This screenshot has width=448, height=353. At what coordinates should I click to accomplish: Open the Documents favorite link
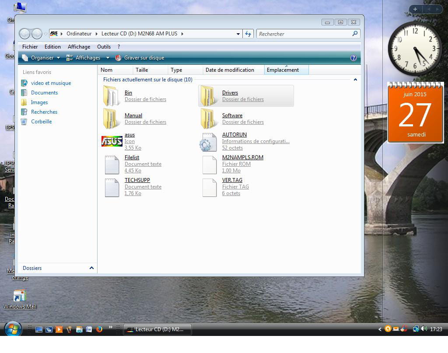44,93
